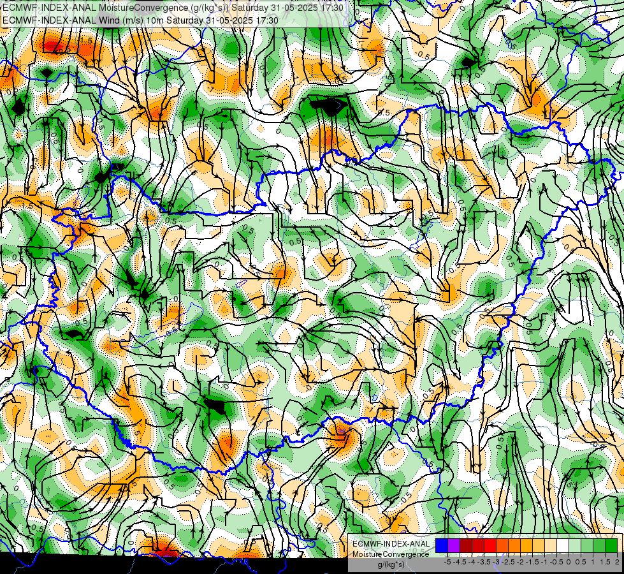Click the darkest green swatch ending at 2
The height and width of the screenshot is (574, 624).
(x=611, y=545)
